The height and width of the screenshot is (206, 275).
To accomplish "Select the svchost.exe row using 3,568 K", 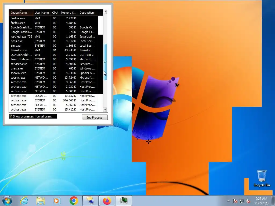I will (56, 82).
